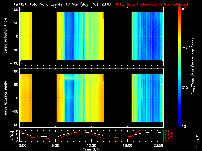Click the rainbow color bar scale
The width and height of the screenshot is (202, 151).
point(180,67)
